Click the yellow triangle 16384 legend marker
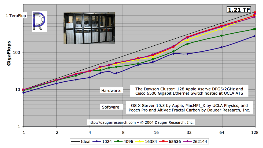Viewport: 263px width, 148px height. tap(140, 141)
